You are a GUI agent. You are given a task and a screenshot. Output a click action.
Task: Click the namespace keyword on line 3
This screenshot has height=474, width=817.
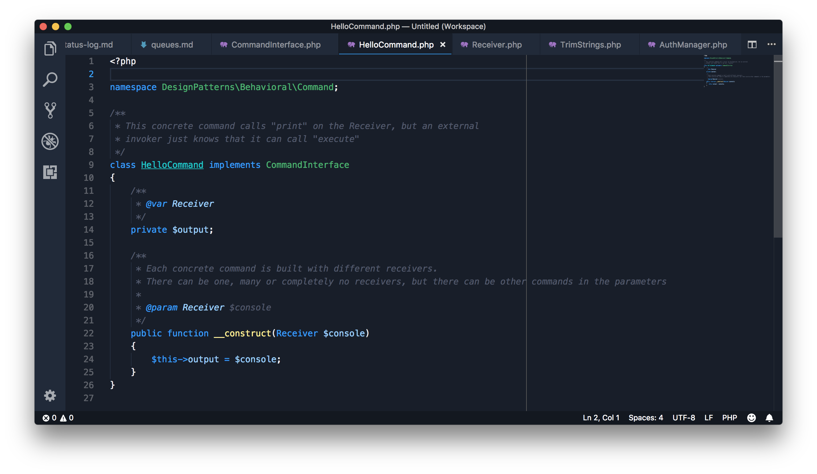coord(133,87)
